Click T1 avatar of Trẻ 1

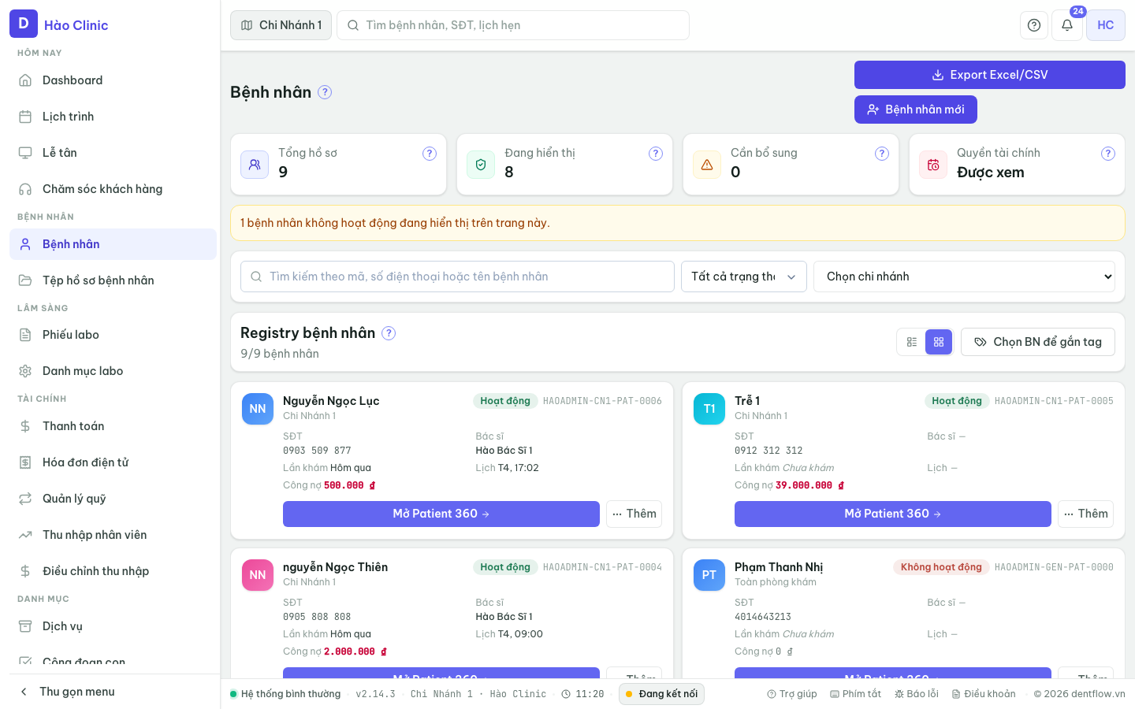tap(709, 409)
